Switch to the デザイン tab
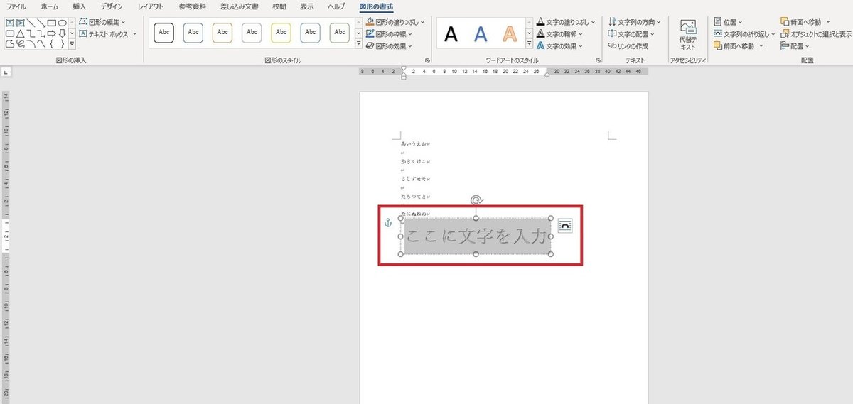This screenshot has height=404, width=853. pyautogui.click(x=112, y=6)
